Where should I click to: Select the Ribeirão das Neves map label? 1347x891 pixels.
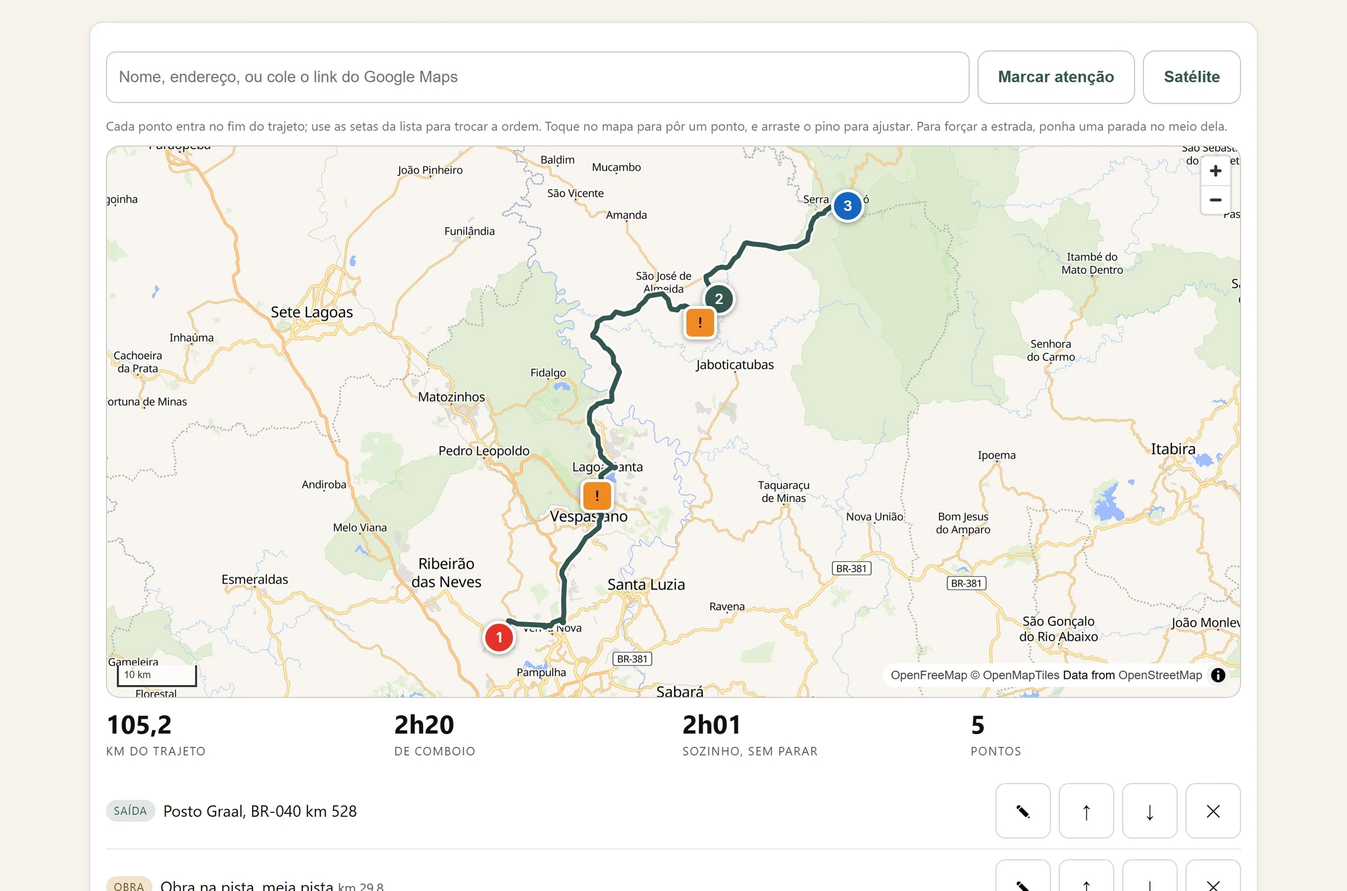click(x=446, y=573)
